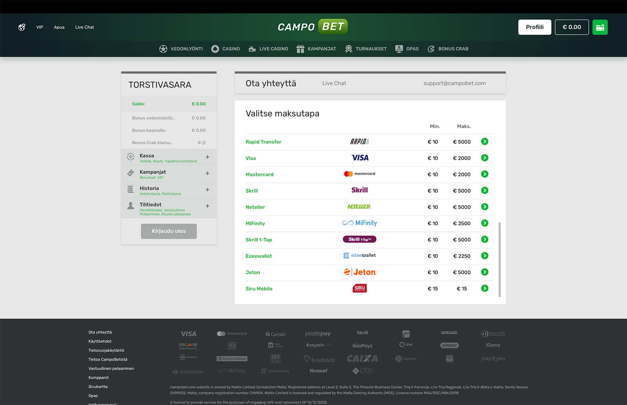Image resolution: width=627 pixels, height=405 pixels.
Task: Click the payment list scrollbar
Action: point(500,259)
